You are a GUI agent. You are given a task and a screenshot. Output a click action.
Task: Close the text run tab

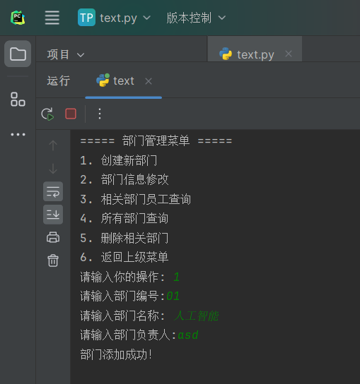[149, 81]
